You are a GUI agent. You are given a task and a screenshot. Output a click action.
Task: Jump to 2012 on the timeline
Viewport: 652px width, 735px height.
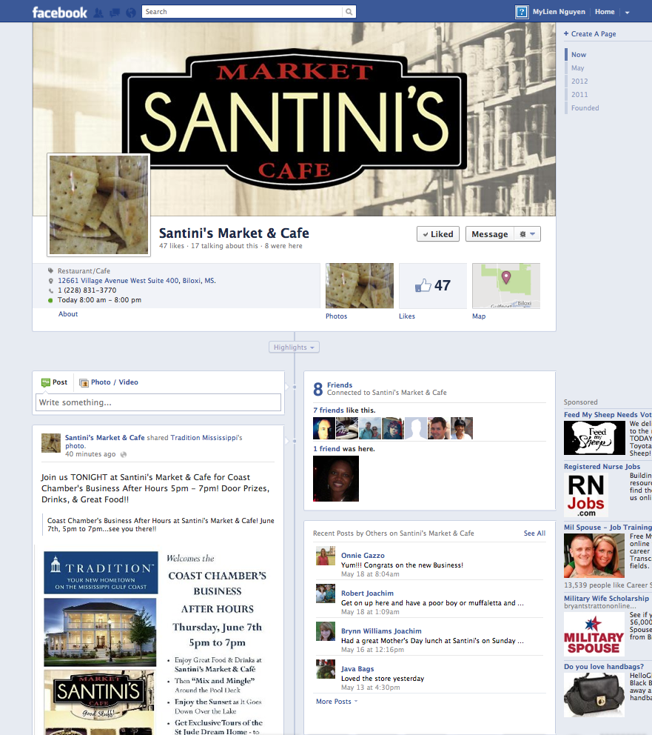click(x=579, y=81)
